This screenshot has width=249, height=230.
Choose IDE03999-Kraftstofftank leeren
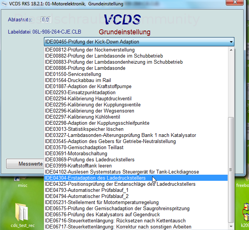[x=136, y=166]
